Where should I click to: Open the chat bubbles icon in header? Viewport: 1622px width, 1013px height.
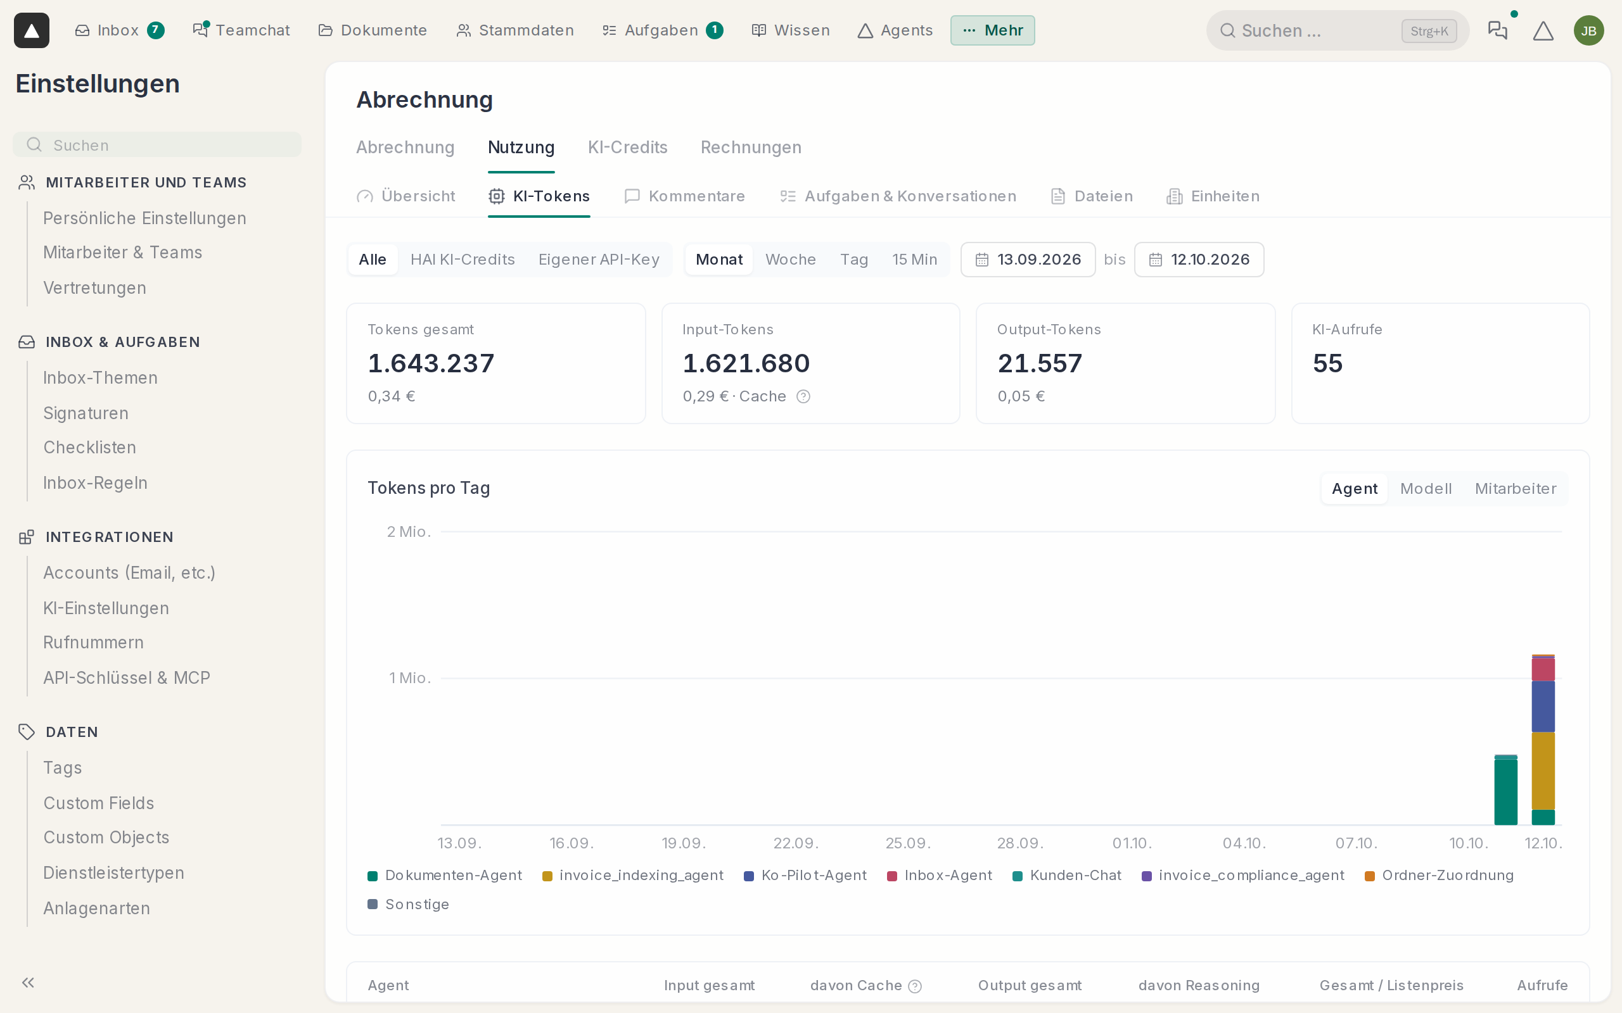pyautogui.click(x=1497, y=30)
